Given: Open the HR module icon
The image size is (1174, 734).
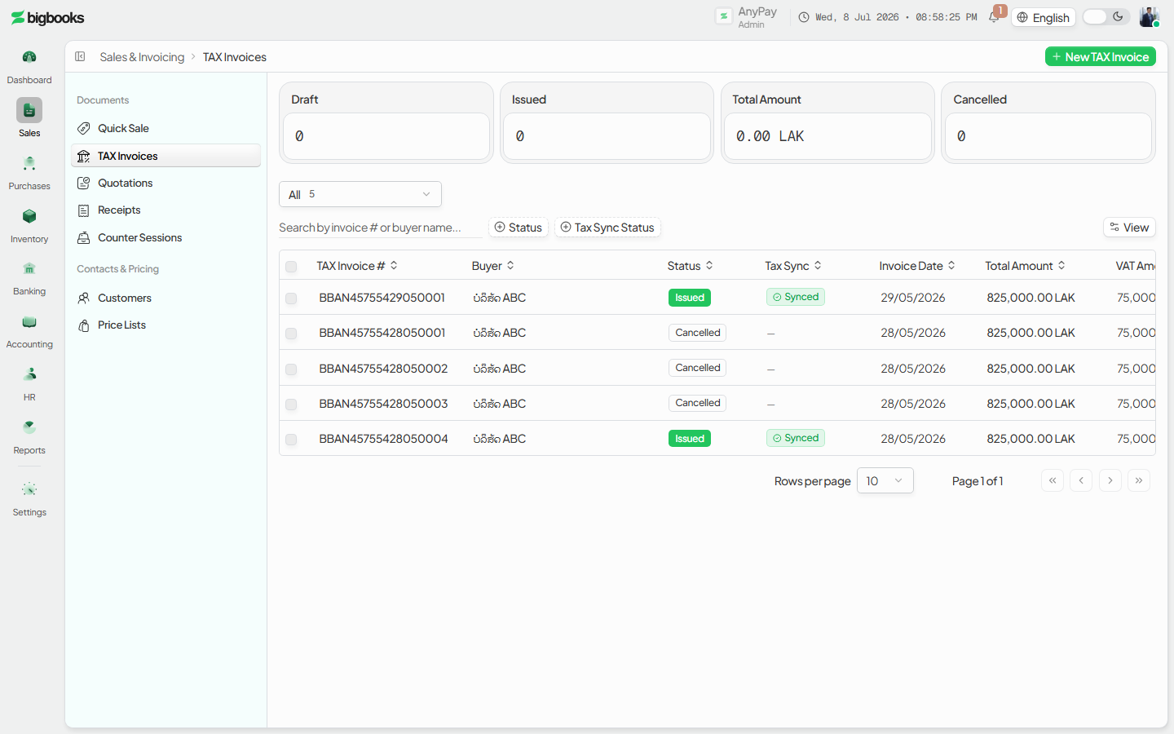Looking at the screenshot, I should (x=29, y=374).
